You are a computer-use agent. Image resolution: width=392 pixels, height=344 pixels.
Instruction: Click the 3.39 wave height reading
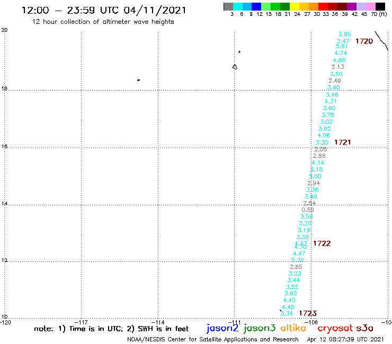[x=302, y=237]
